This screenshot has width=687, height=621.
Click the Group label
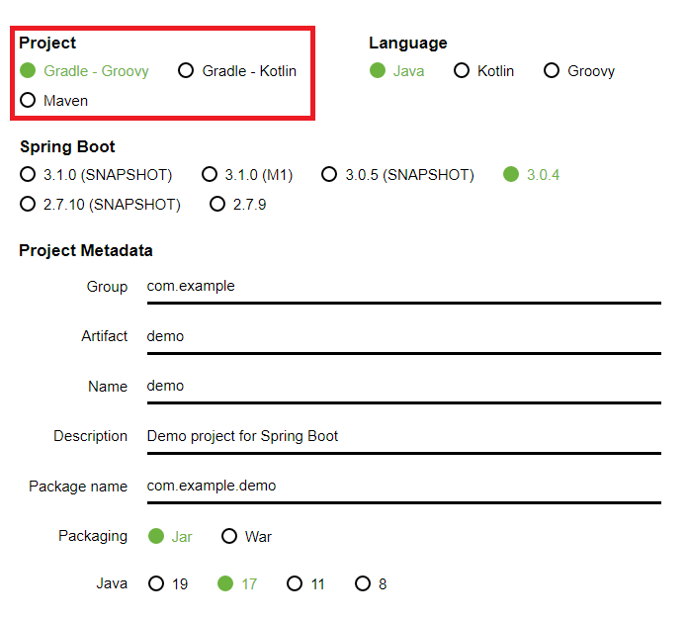click(x=107, y=287)
